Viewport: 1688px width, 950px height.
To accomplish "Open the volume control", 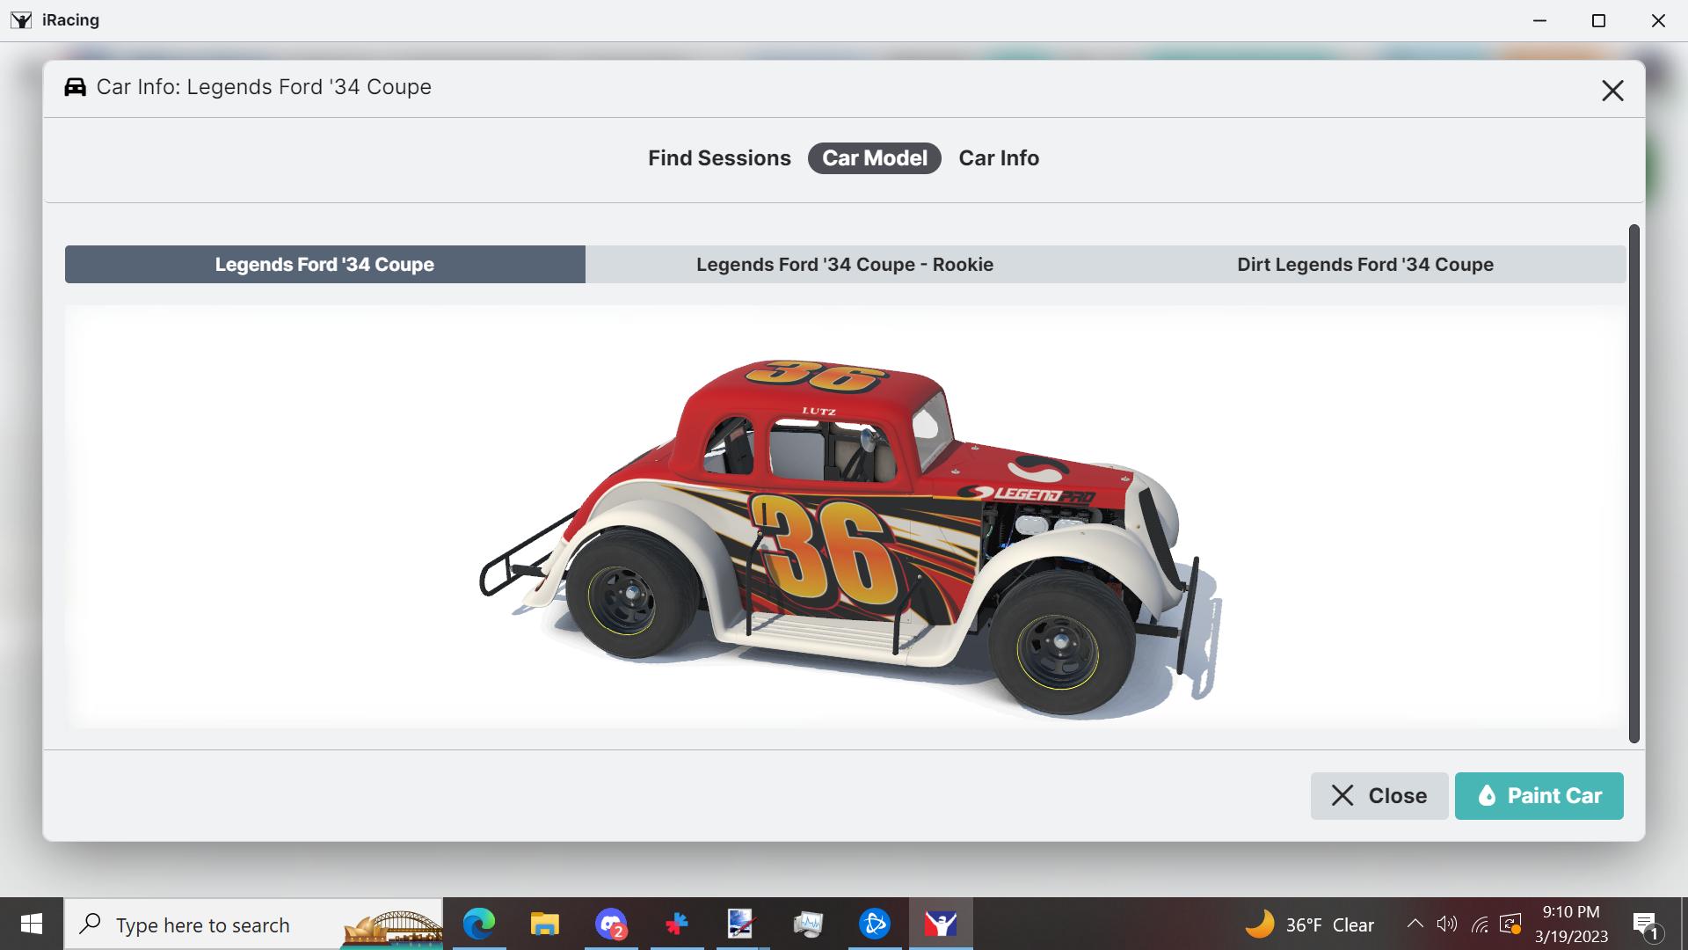I will pyautogui.click(x=1446, y=924).
